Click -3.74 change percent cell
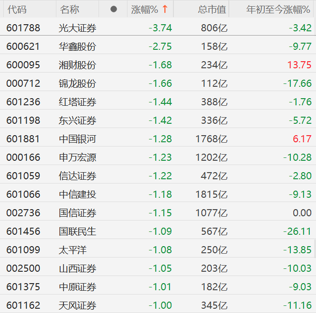Viewport: 316px width, 313px height. (161, 28)
